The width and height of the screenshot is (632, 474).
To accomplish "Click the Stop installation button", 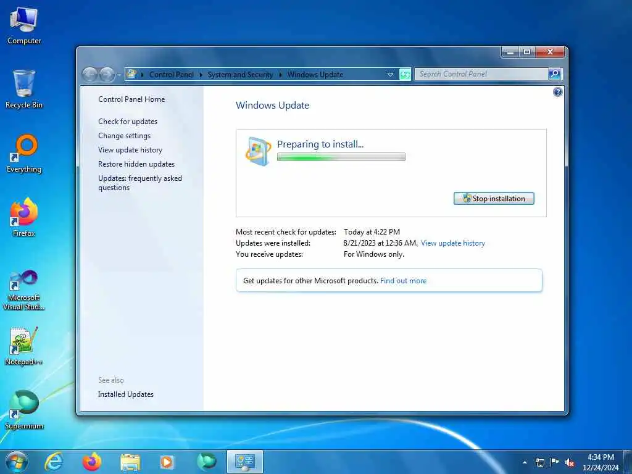I will click(x=494, y=198).
